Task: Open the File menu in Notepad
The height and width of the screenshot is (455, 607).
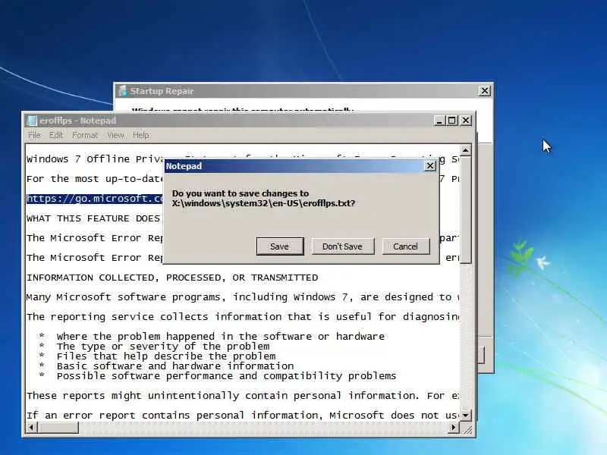Action: coord(34,135)
